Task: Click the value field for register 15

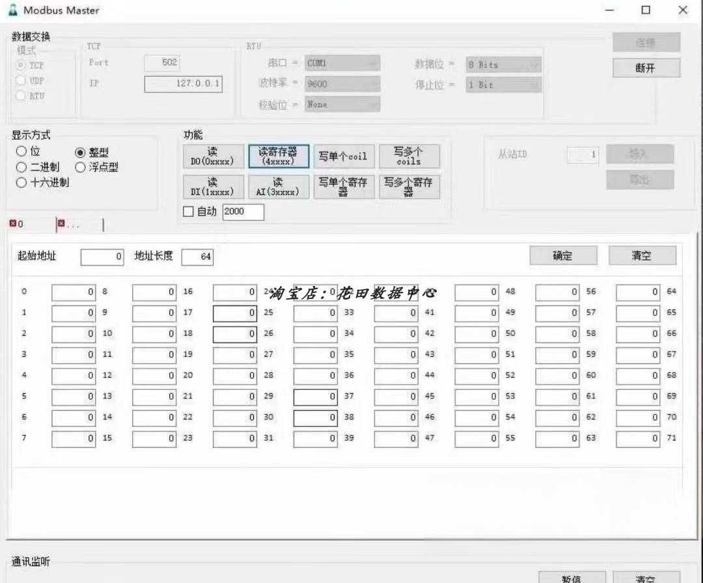Action: coord(154,439)
